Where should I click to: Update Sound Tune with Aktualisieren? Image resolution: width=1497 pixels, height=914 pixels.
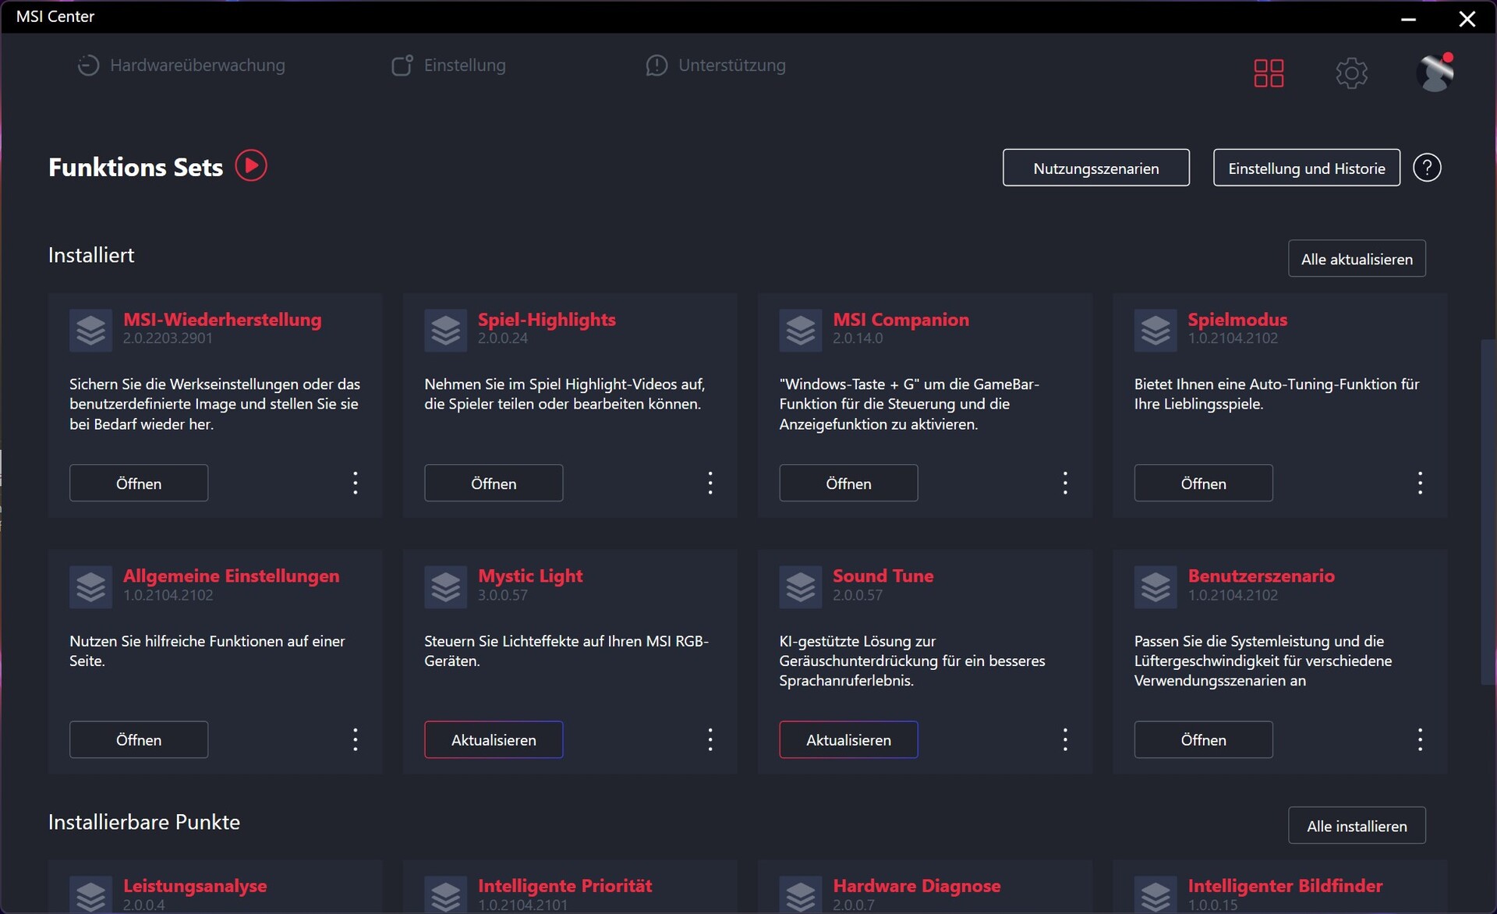848,740
